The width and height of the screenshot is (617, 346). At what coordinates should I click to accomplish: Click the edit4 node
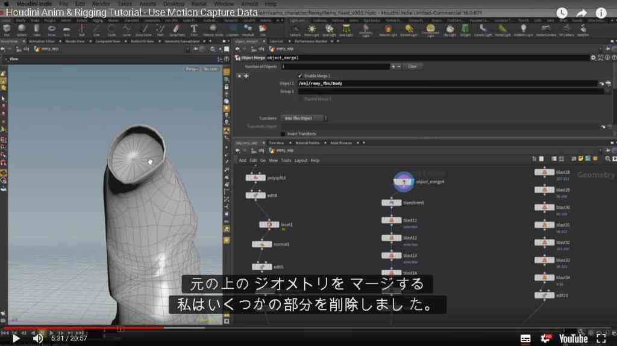pyautogui.click(x=255, y=196)
